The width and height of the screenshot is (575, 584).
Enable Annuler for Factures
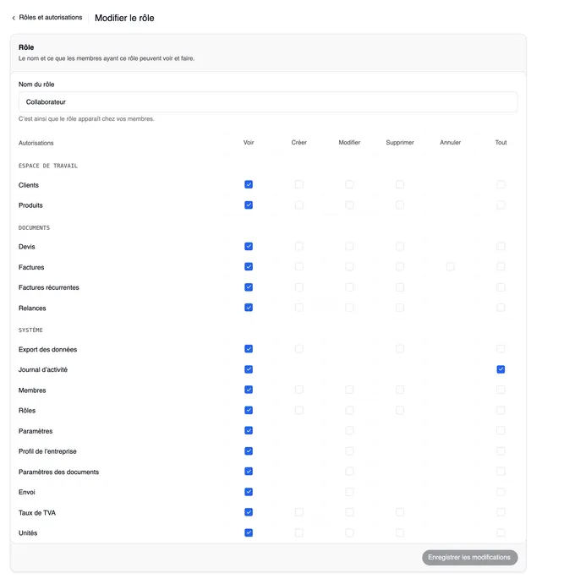coord(450,267)
